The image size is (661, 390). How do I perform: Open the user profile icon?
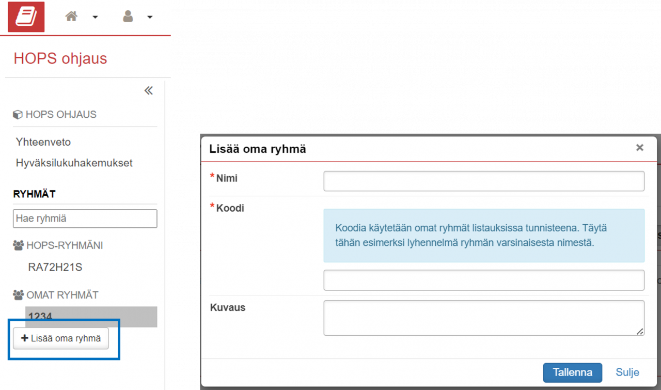pos(128,17)
